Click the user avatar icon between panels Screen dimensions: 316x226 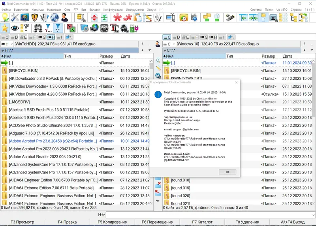pyautogui.click(x=158, y=44)
